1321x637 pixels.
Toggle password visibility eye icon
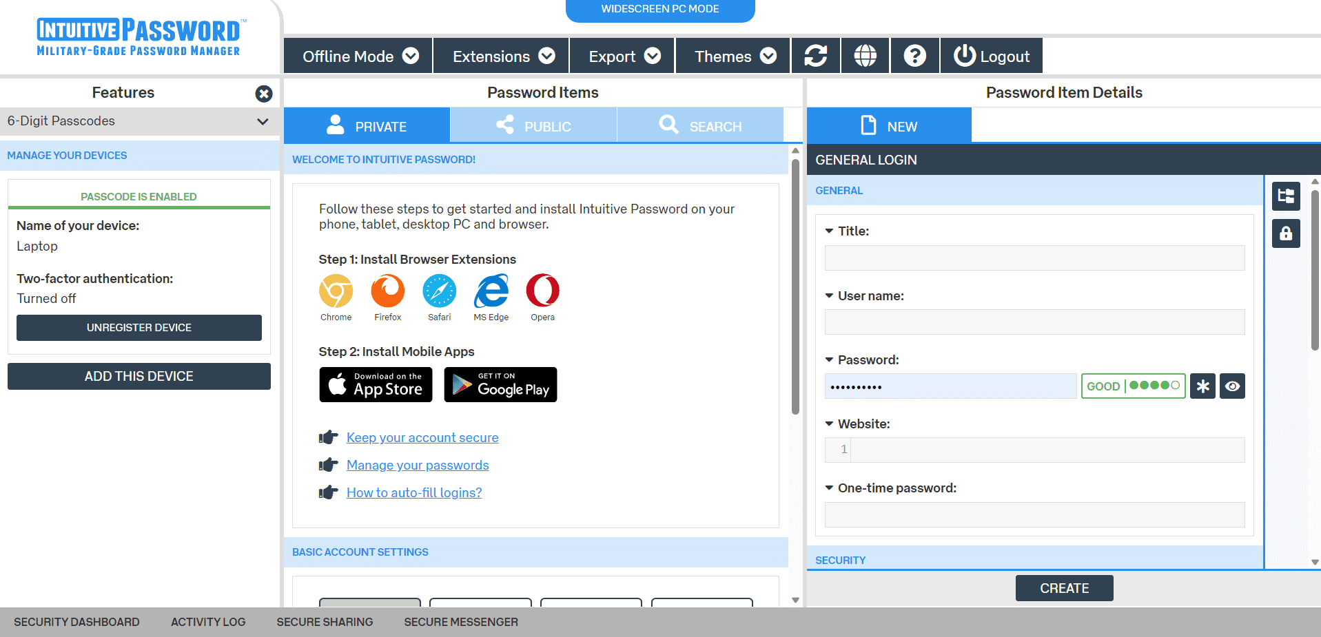pyautogui.click(x=1232, y=386)
